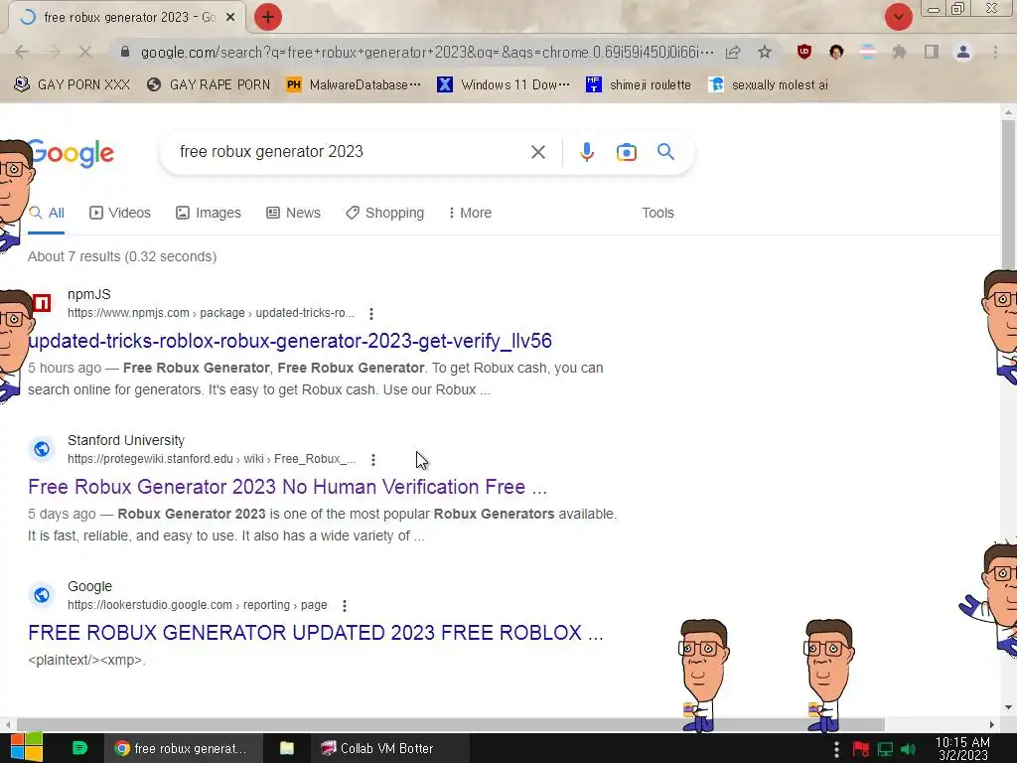Click the share page icon in address bar
1017x763 pixels.
tap(733, 52)
